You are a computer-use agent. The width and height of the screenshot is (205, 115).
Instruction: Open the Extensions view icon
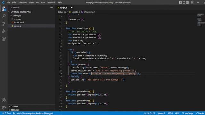pyautogui.click(x=4, y=39)
